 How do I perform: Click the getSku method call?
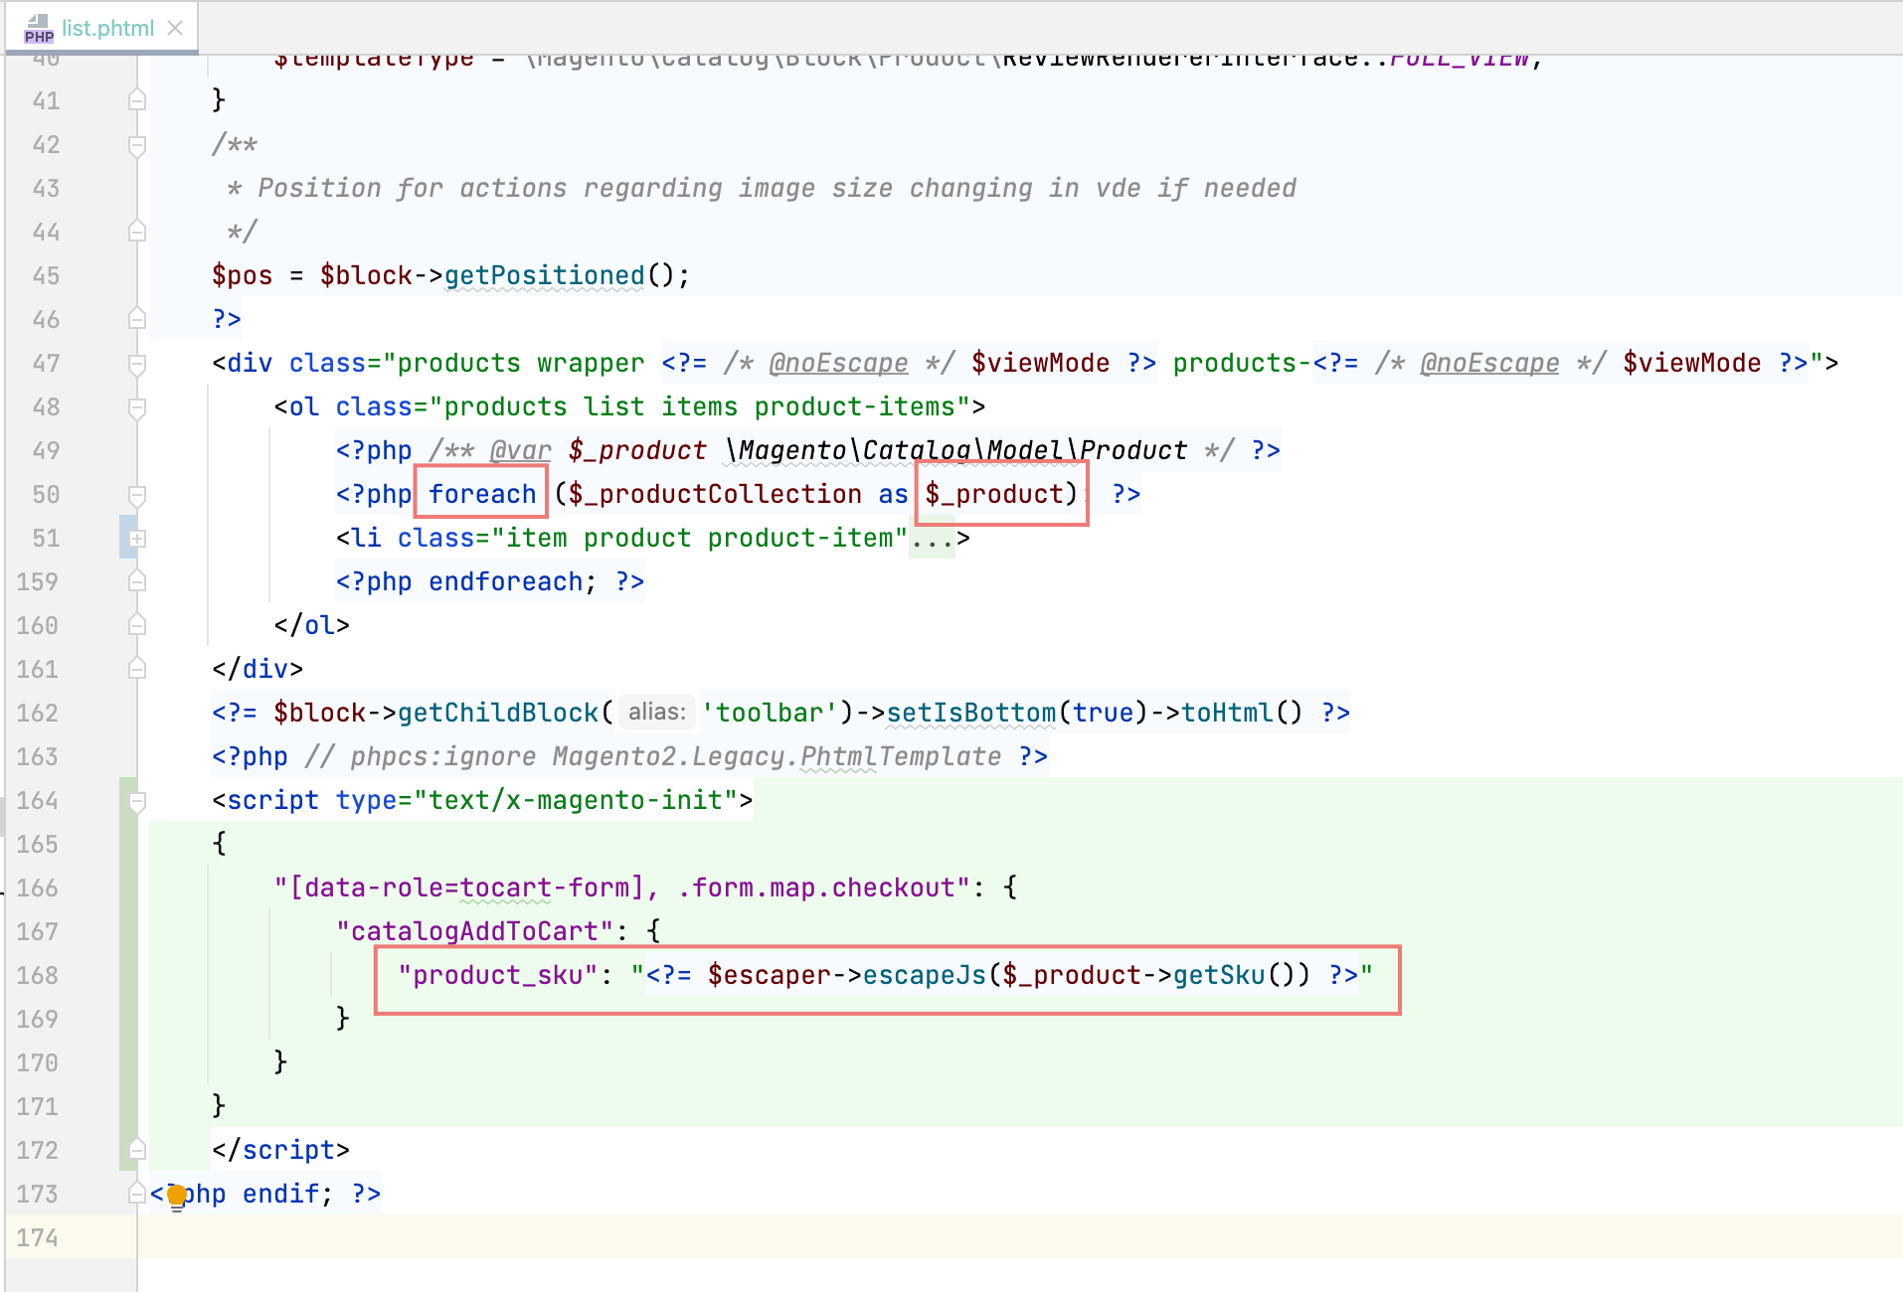point(1219,975)
